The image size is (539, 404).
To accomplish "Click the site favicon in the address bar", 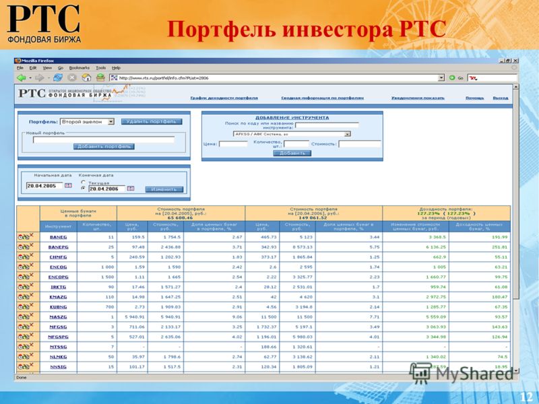I will [x=114, y=78].
